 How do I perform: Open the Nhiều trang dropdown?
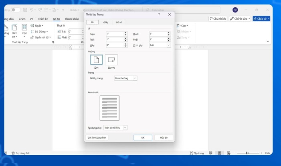click(125, 78)
